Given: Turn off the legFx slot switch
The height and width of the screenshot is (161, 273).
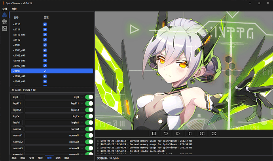Looking at the screenshot, I should [89, 116].
